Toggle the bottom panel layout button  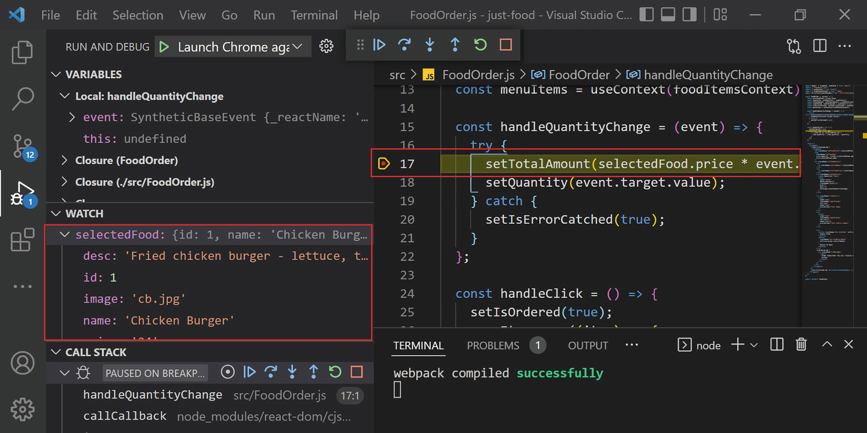point(668,15)
